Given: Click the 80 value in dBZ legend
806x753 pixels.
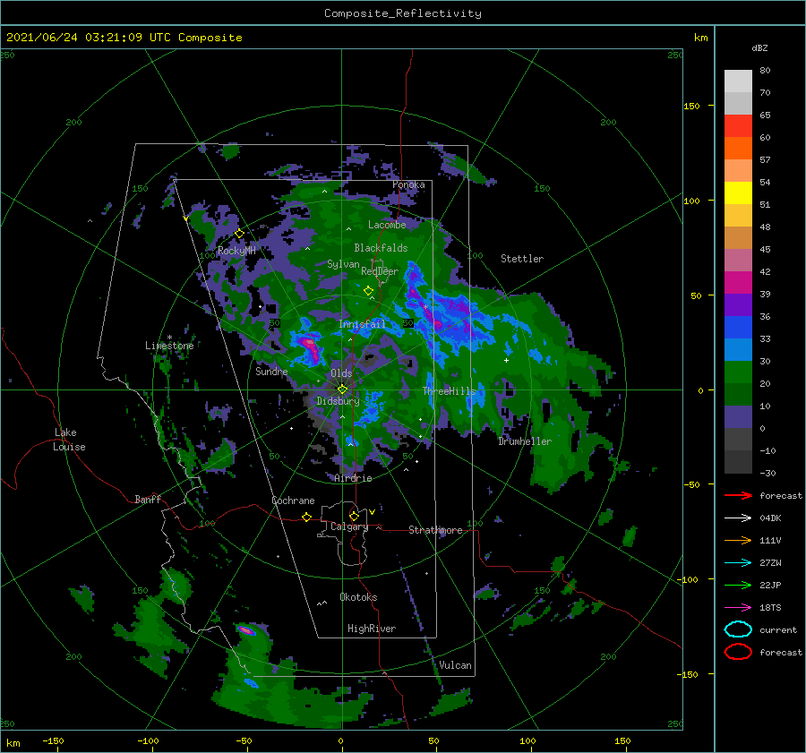Looking at the screenshot, I should pos(765,71).
